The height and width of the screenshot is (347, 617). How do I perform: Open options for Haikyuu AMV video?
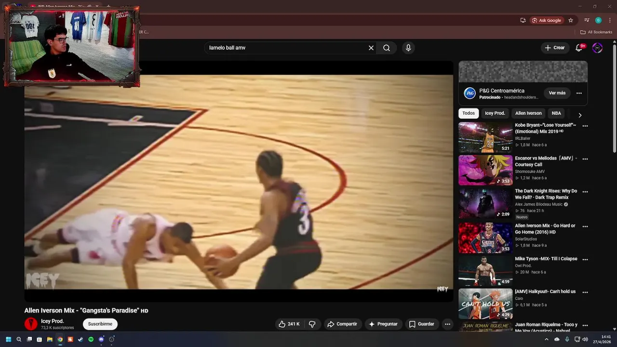click(585, 292)
